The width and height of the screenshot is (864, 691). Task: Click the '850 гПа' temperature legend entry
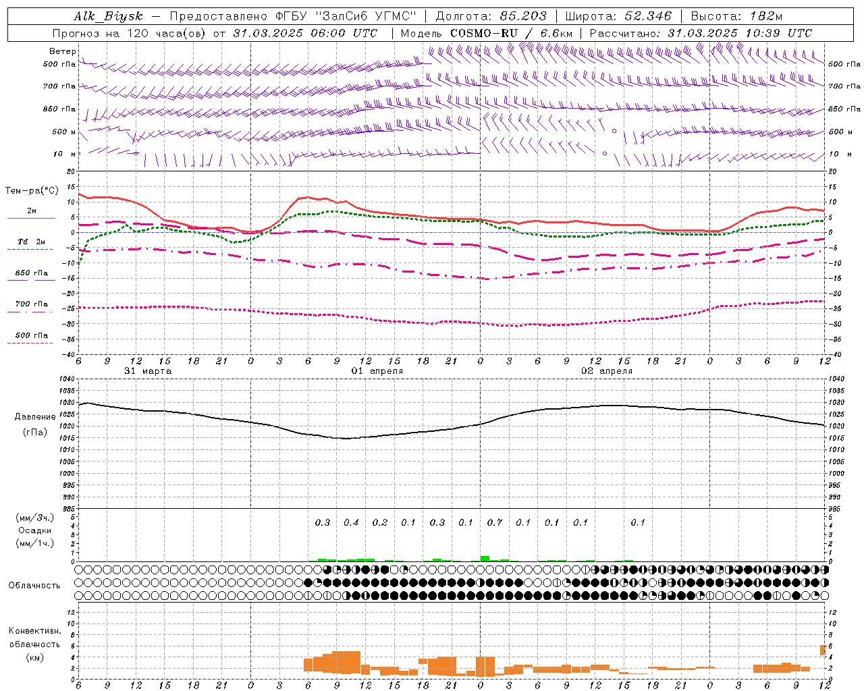(32, 273)
